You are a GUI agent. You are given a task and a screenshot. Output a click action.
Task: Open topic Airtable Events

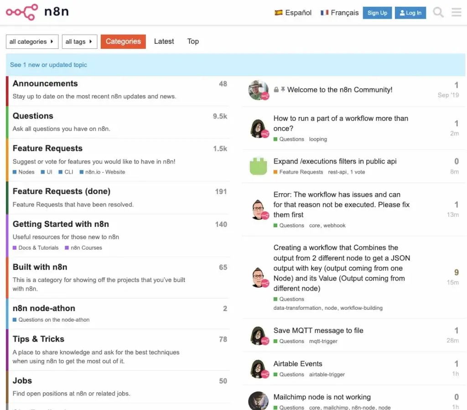[298, 364]
